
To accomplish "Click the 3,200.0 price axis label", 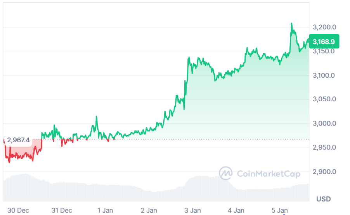I will 324,27.
